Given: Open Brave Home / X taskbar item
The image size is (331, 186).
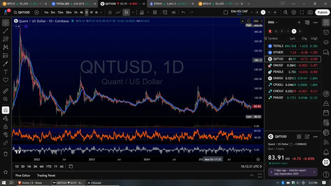Looking at the screenshot, I should click(x=33, y=183).
